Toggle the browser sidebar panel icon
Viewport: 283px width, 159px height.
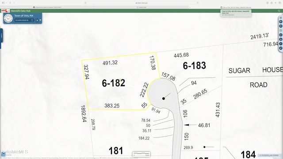coord(3,3)
